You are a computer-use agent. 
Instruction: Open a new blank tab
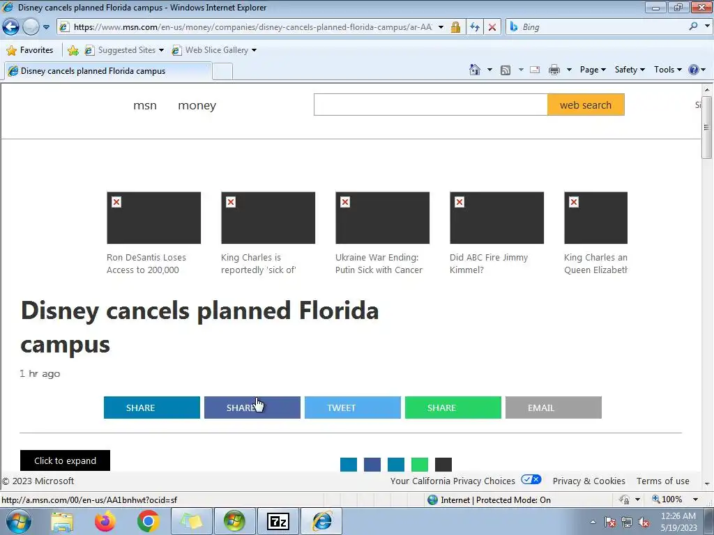click(222, 72)
